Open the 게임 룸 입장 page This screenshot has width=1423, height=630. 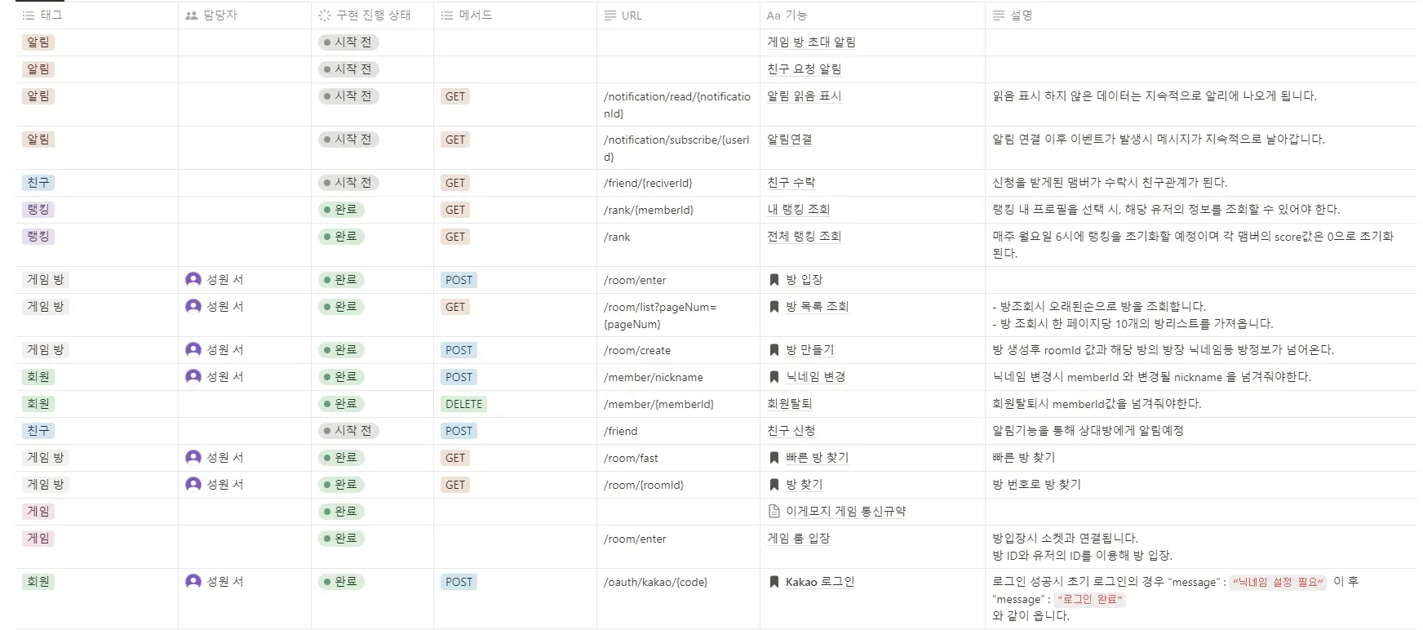click(799, 539)
